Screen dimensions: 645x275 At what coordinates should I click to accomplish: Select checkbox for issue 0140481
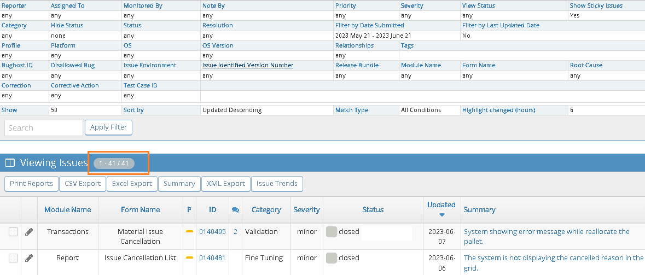point(13,258)
